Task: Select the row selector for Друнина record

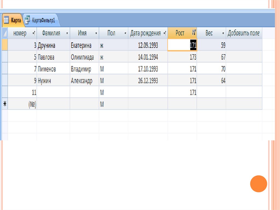Action: coord(5,45)
